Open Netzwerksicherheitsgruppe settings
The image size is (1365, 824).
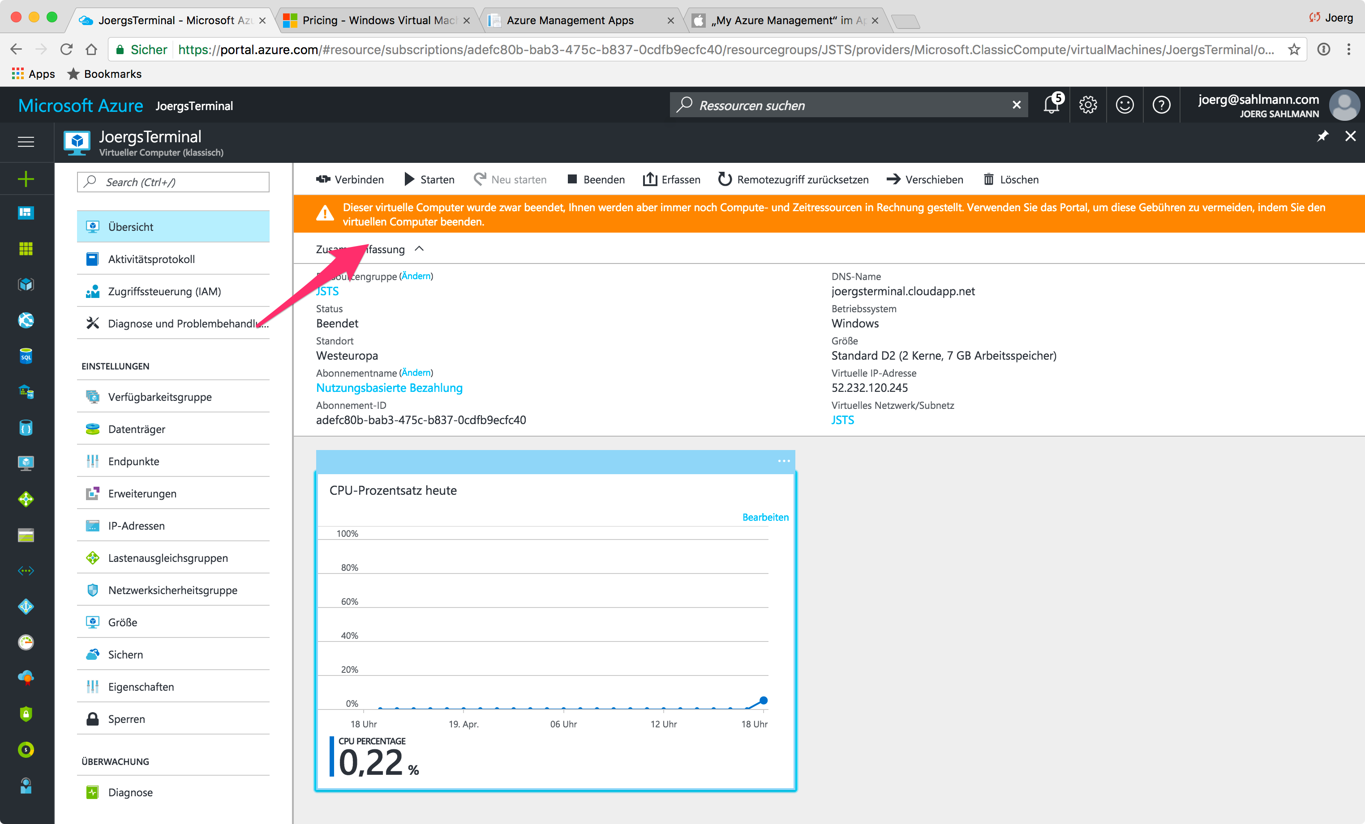point(173,590)
